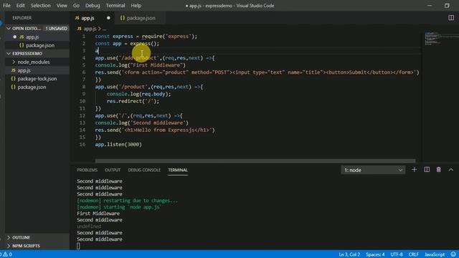This screenshot has height=258, width=459.
Task: Open the View menu
Action: coord(62,5)
